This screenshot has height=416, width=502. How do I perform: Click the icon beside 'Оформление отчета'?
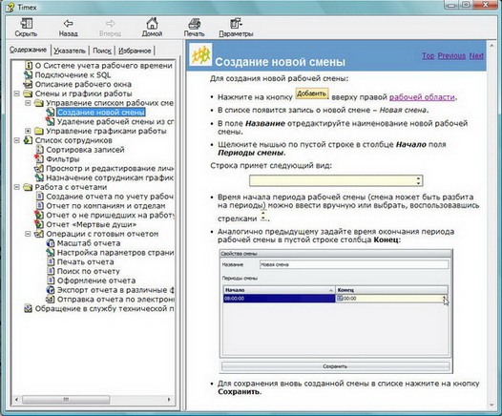pos(51,280)
